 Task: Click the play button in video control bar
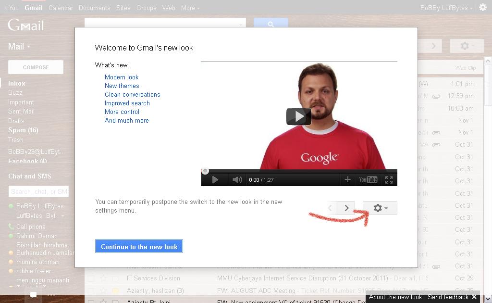[x=215, y=180]
